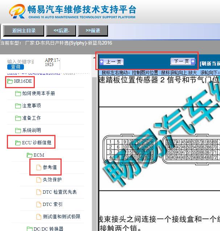Go to next page with 下一页
Viewport: 220px width, 231px height.
point(183,61)
